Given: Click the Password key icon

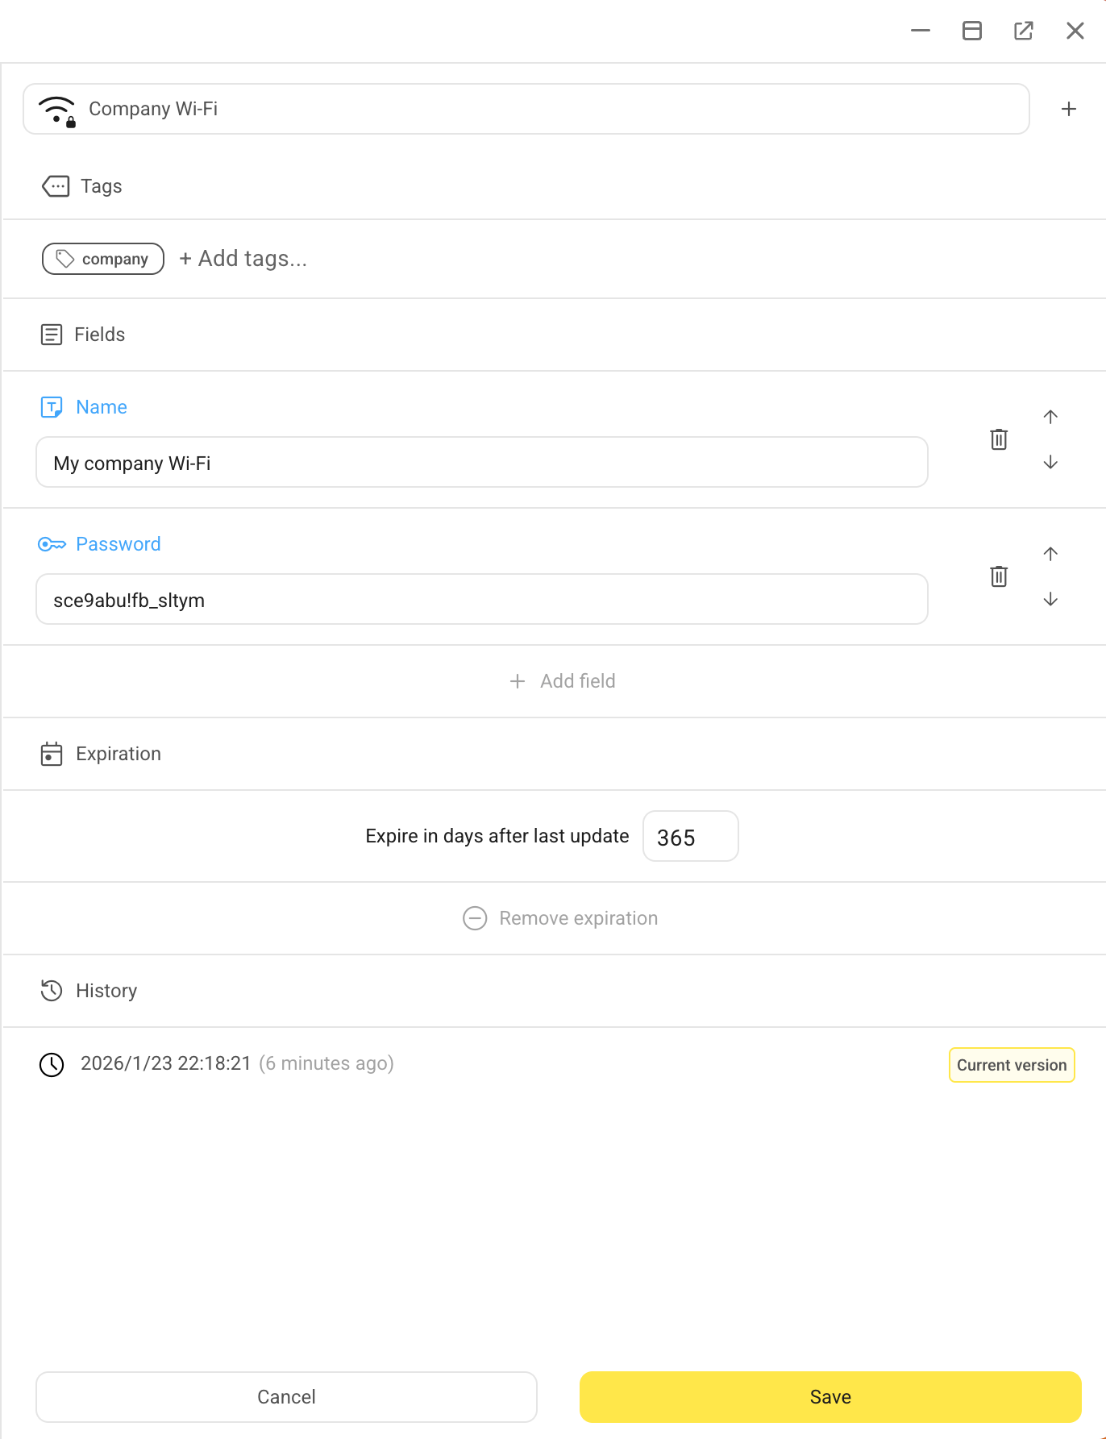Looking at the screenshot, I should tap(52, 544).
